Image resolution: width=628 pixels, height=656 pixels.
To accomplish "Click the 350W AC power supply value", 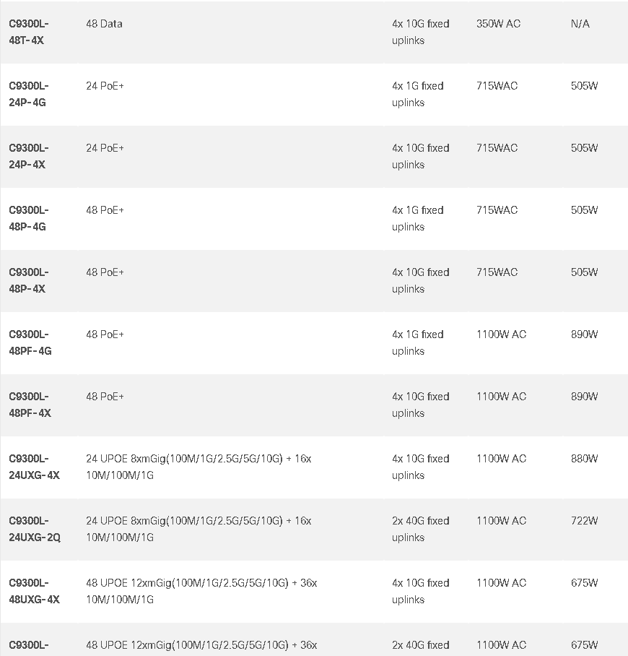I will tap(498, 24).
